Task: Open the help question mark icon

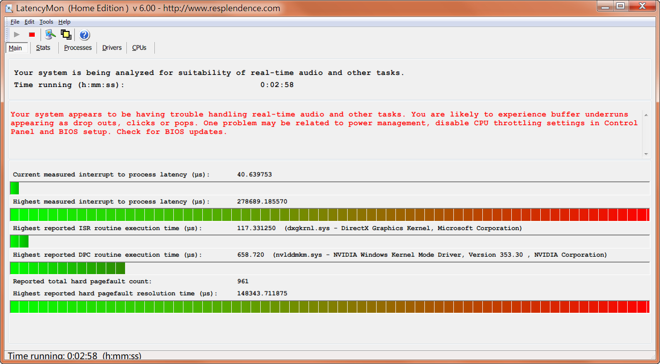Action: (x=84, y=35)
